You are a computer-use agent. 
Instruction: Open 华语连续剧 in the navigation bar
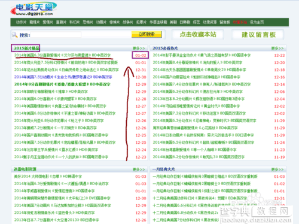pyautogui.click(x=158, y=22)
